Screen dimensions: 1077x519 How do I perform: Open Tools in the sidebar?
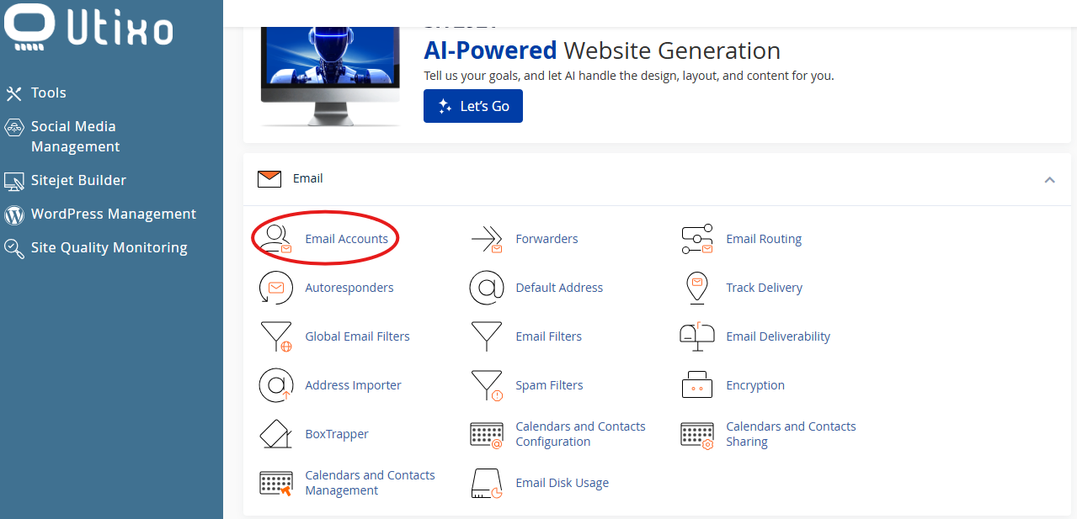click(x=48, y=93)
